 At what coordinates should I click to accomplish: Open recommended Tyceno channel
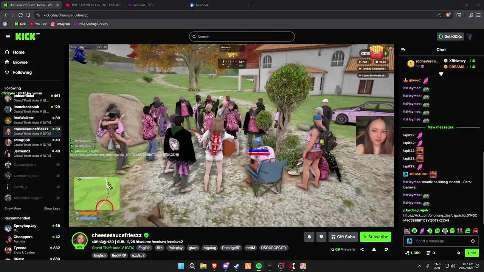click(x=32, y=250)
